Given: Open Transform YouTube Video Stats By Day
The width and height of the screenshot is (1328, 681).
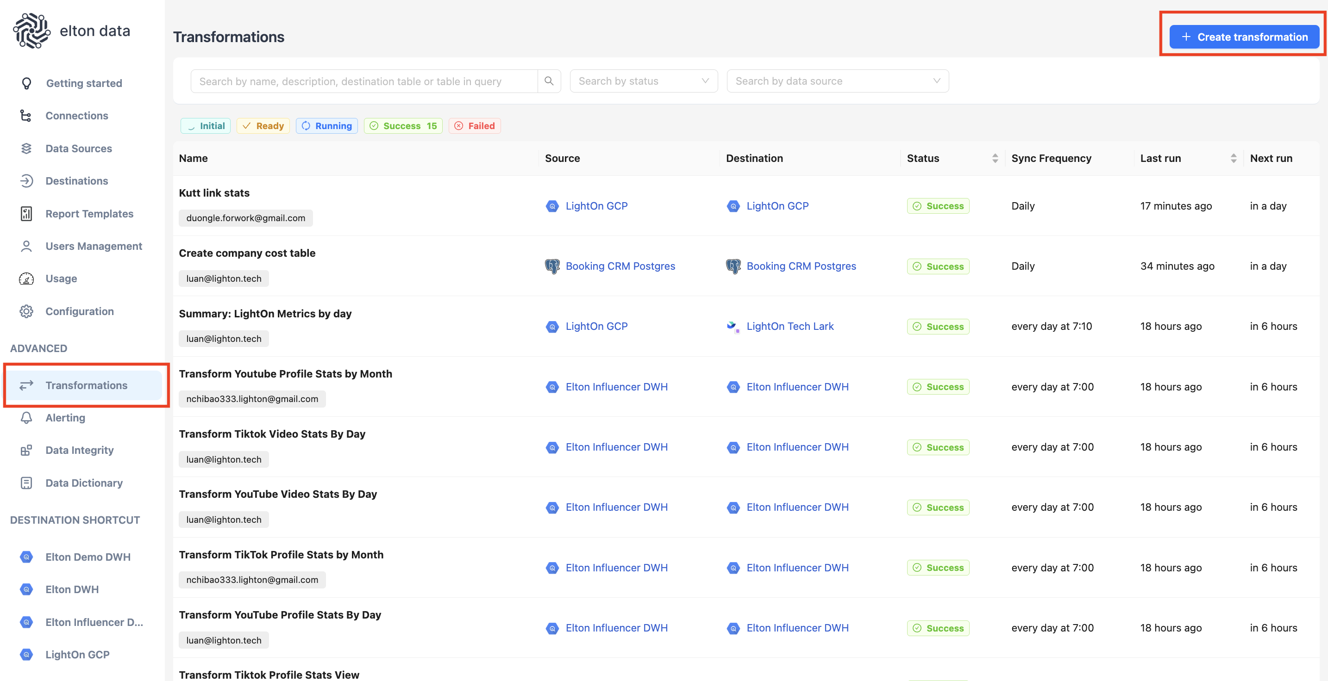Looking at the screenshot, I should click(278, 495).
